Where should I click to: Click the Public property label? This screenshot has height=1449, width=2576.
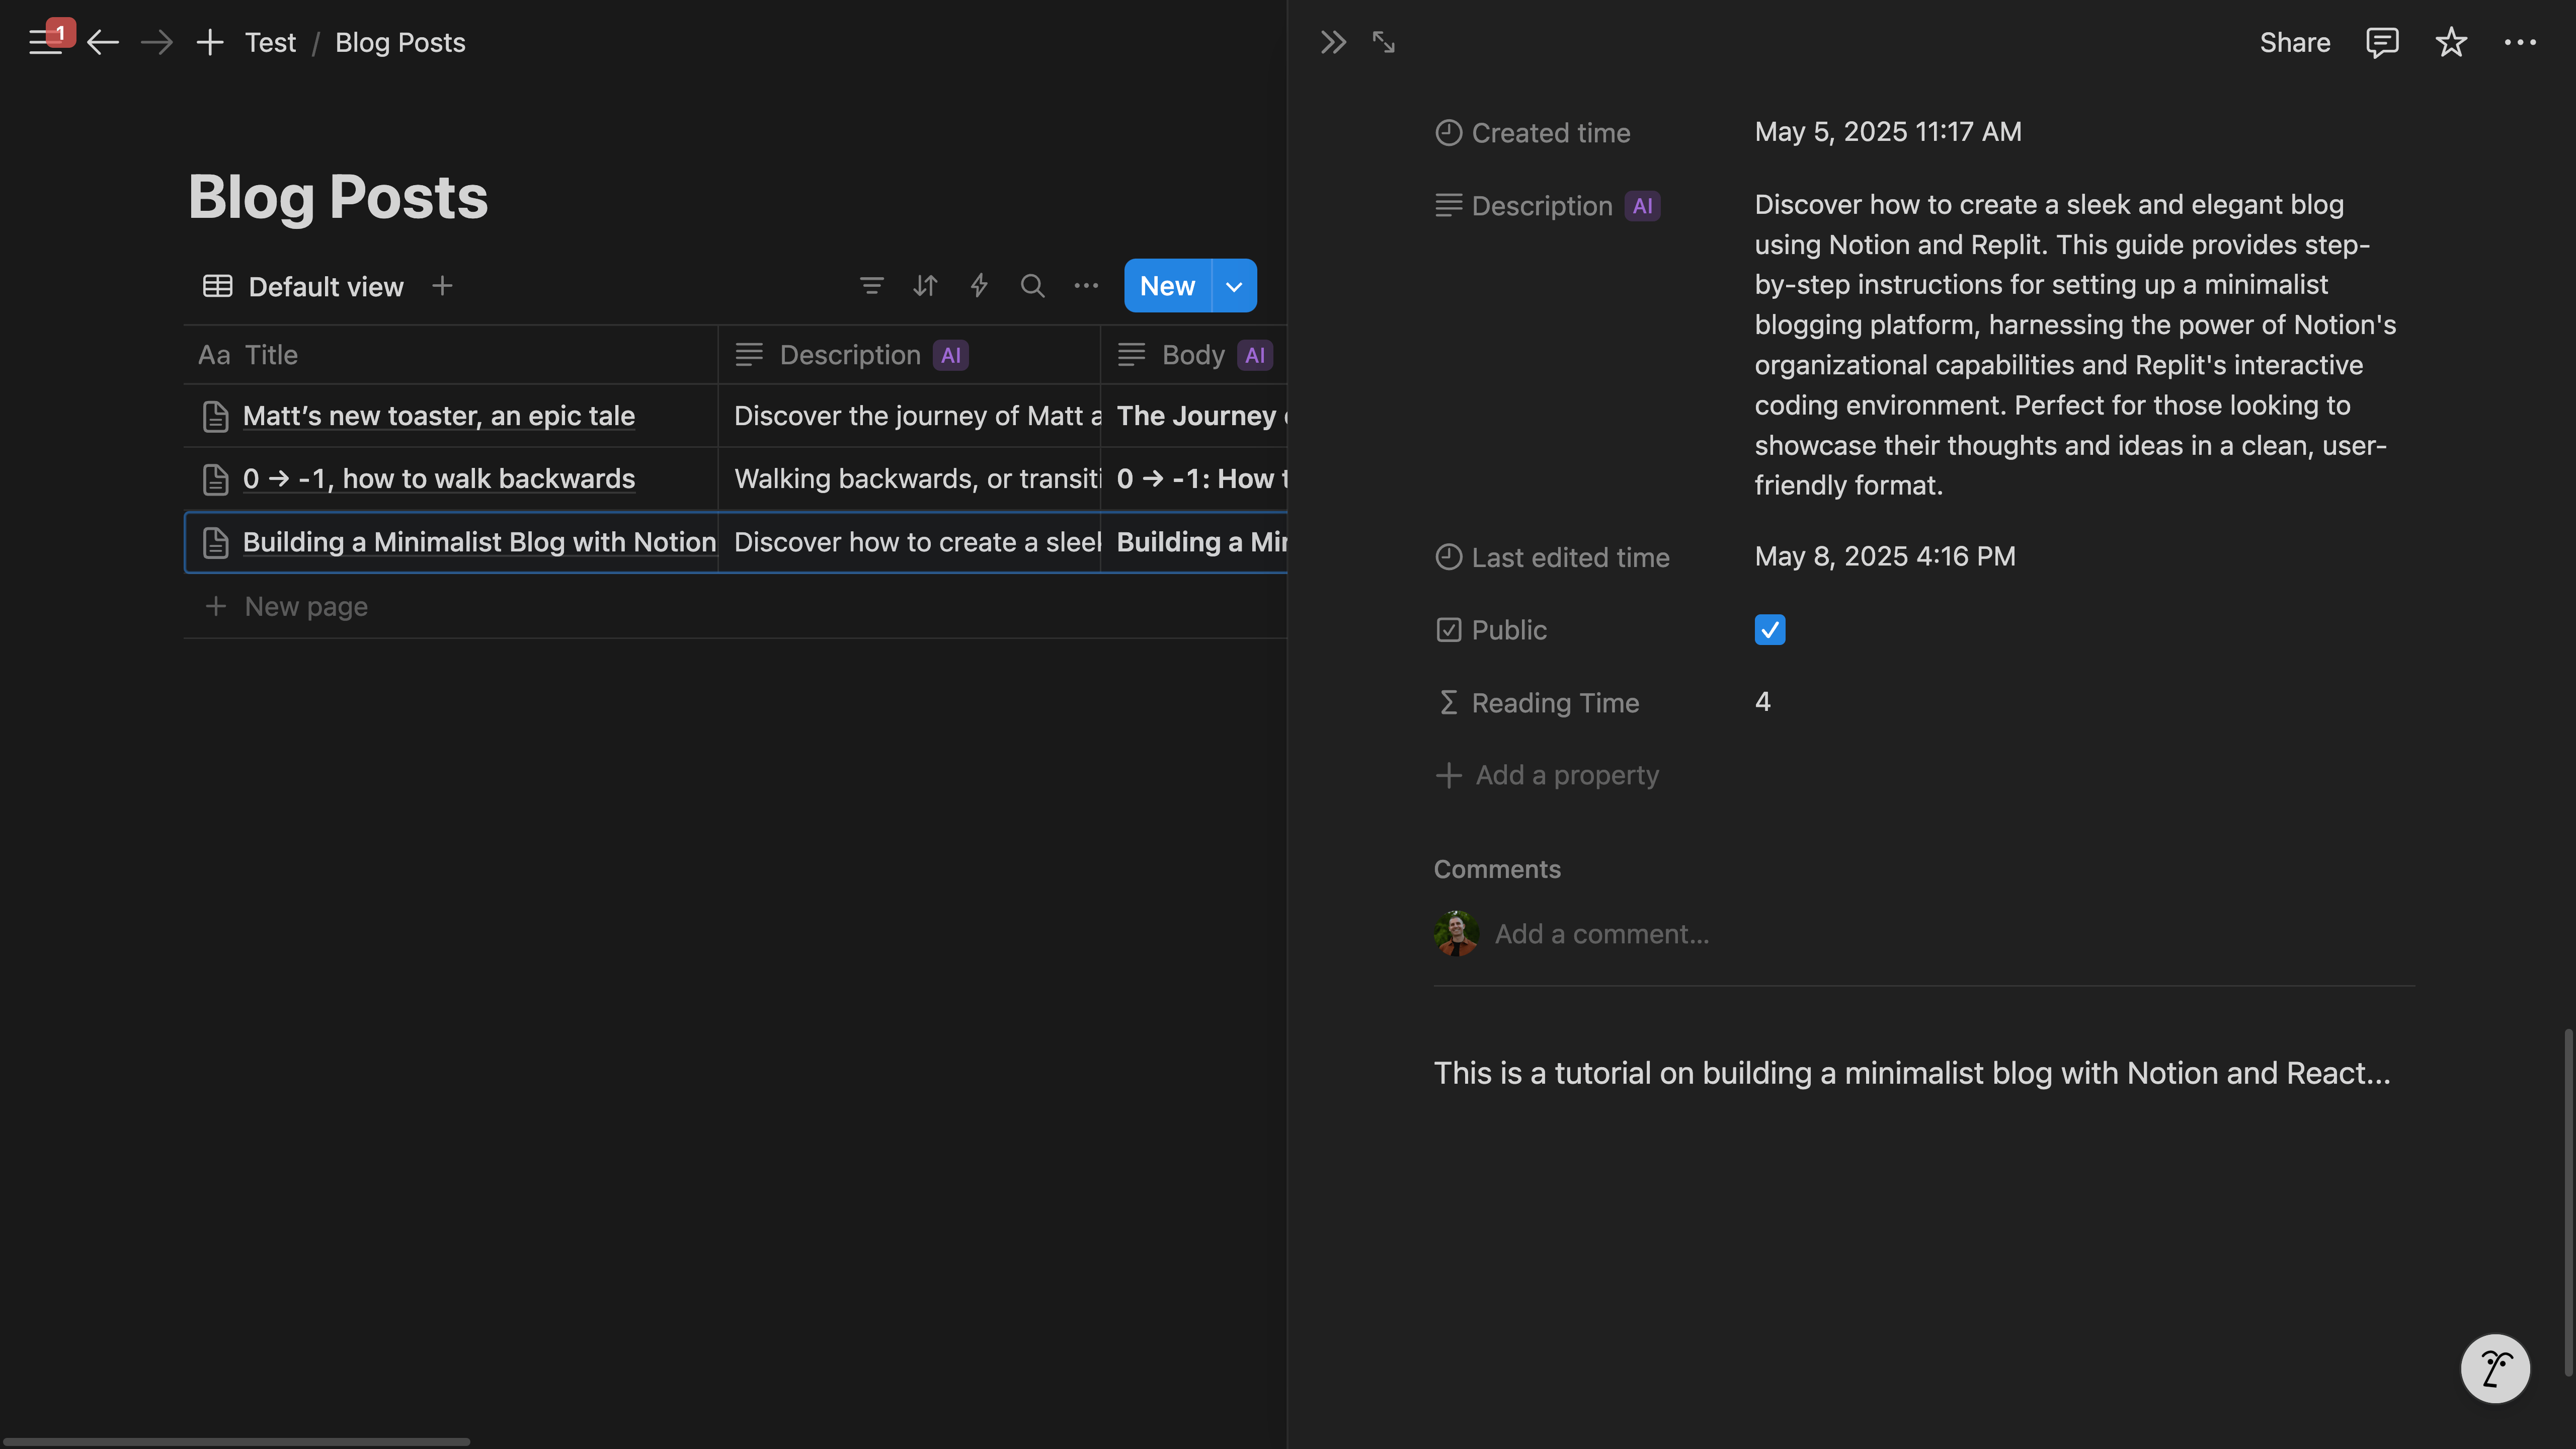pos(1491,630)
